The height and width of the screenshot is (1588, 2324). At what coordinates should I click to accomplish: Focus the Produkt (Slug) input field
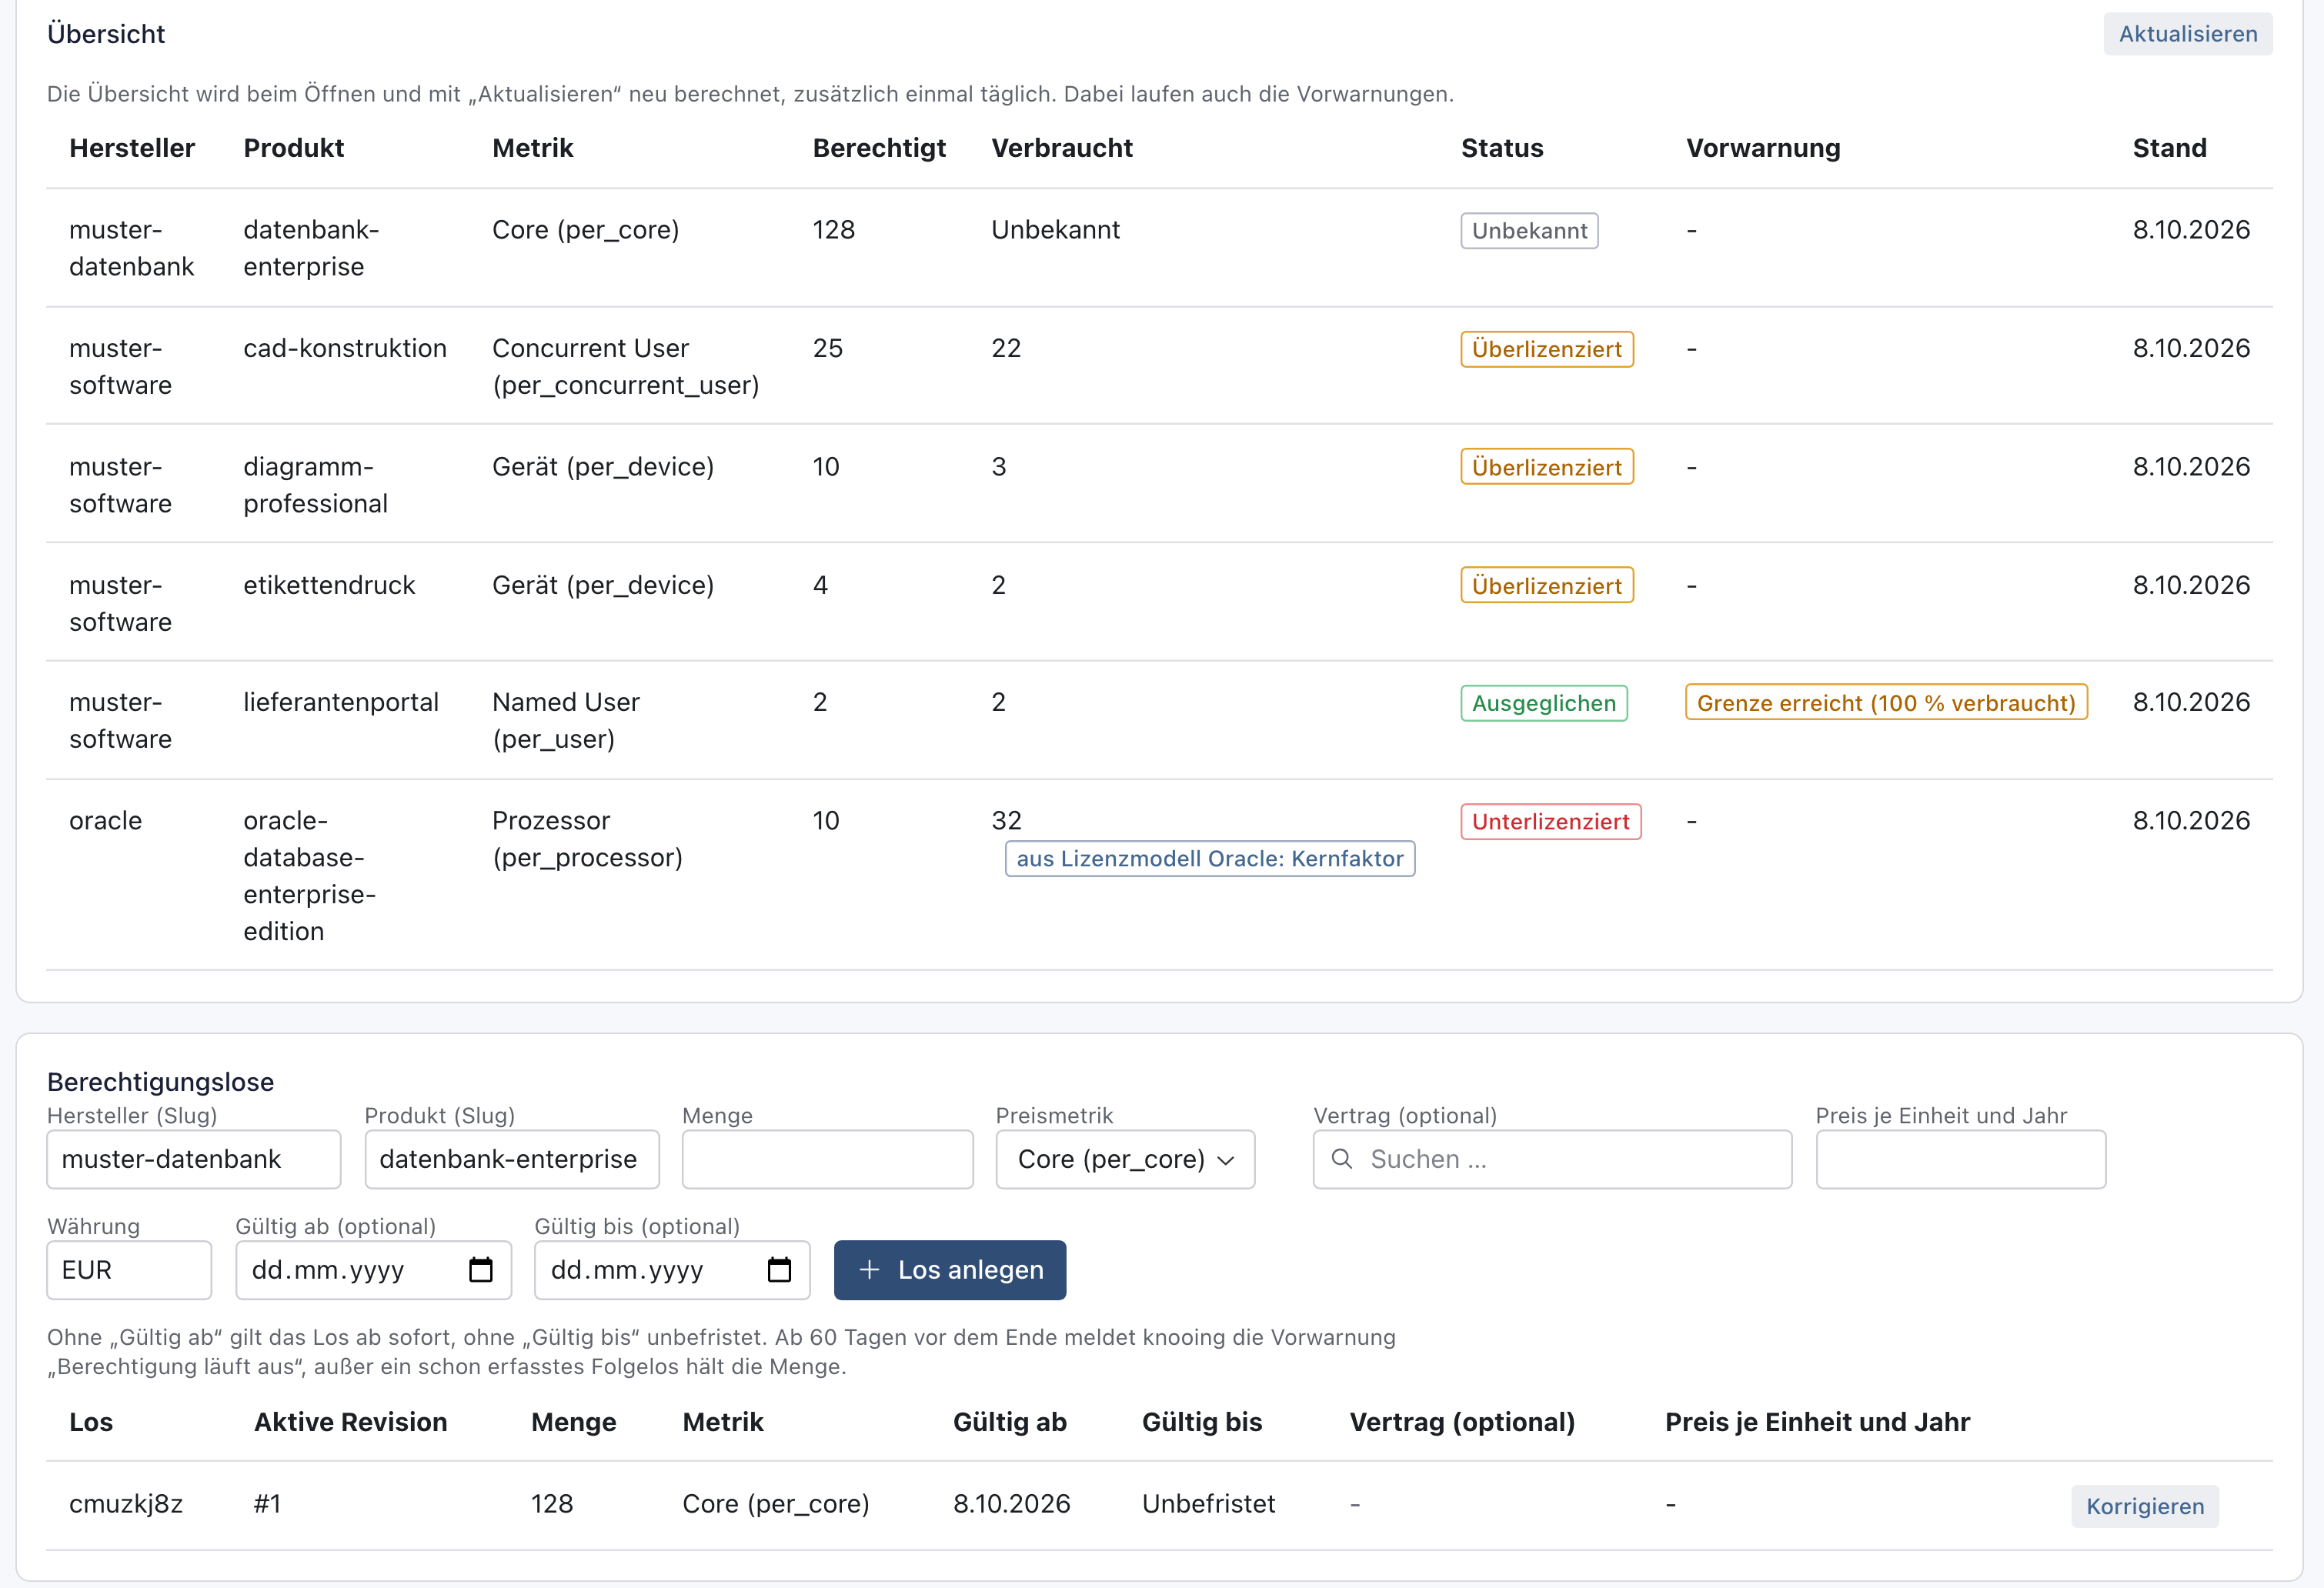pos(512,1159)
